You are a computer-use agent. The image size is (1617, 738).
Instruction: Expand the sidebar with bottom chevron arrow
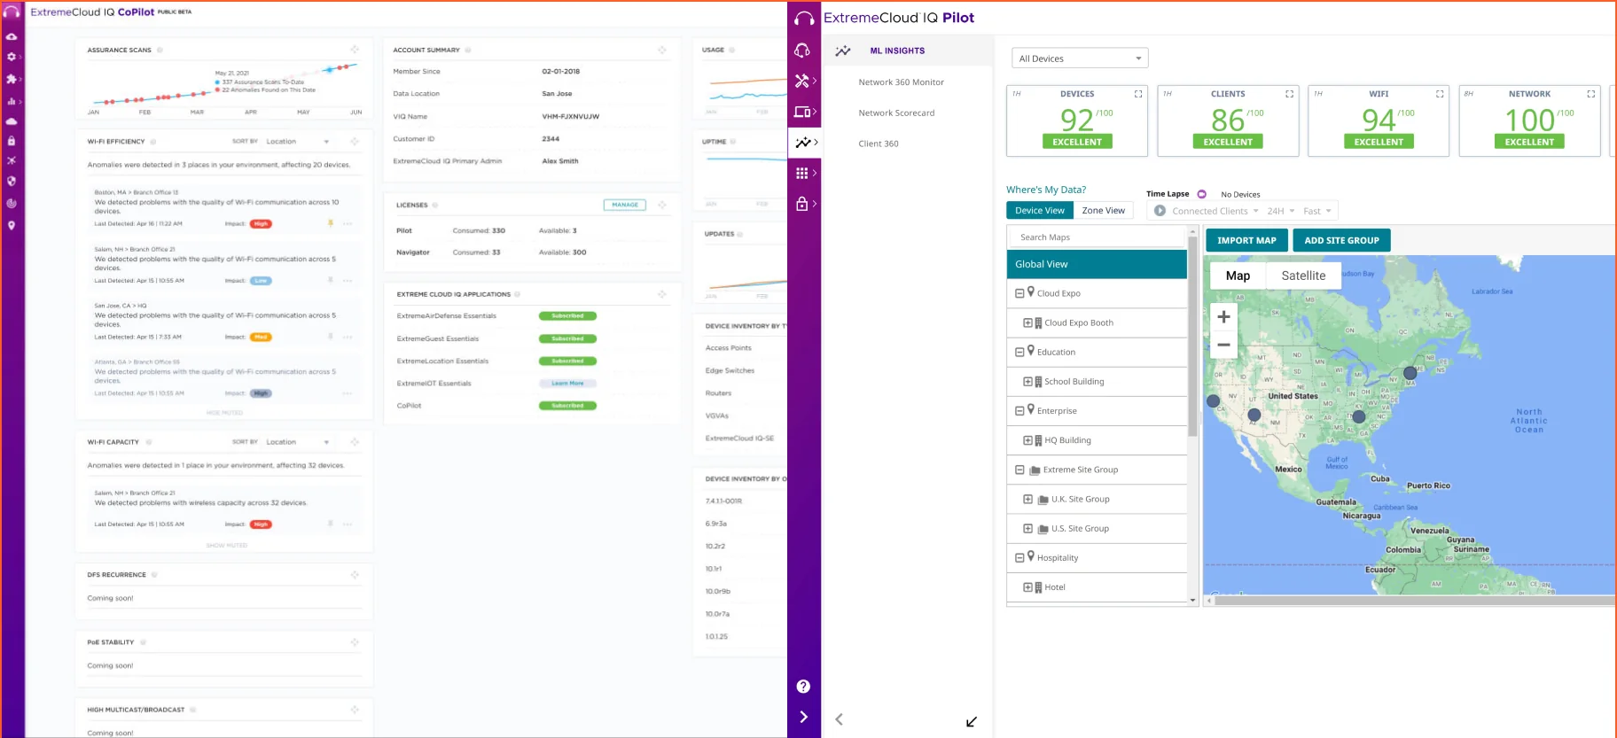pos(803,717)
